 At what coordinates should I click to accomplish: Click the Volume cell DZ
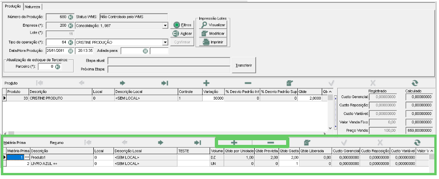point(216,158)
